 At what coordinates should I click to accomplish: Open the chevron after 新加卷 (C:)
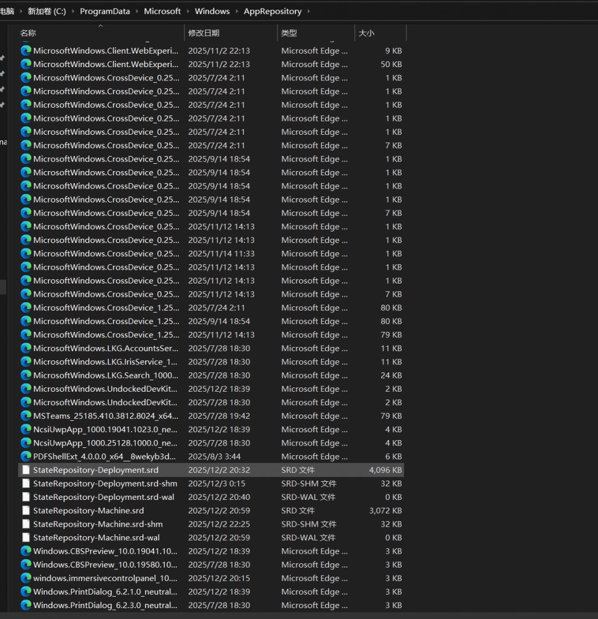pos(73,11)
